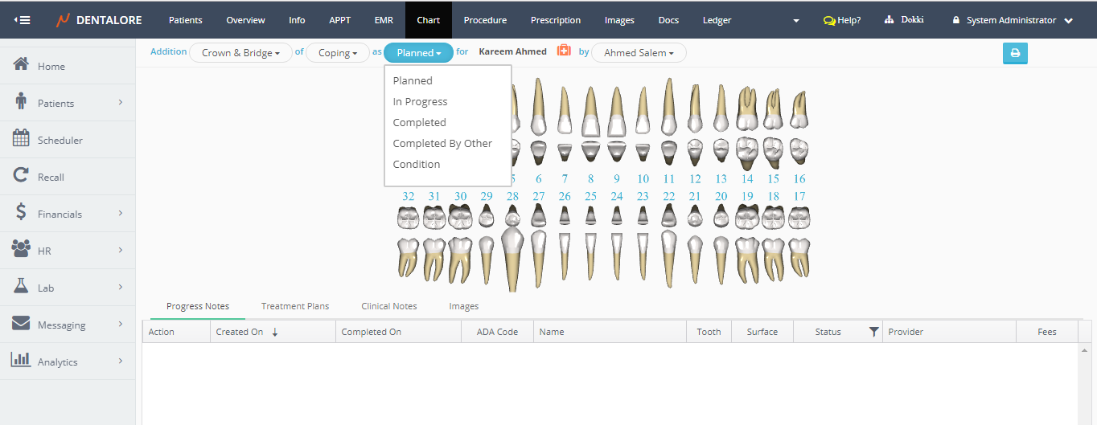Viewport: 1097px width, 425px height.
Task: Open the System Administrator user menu
Action: 1012,20
